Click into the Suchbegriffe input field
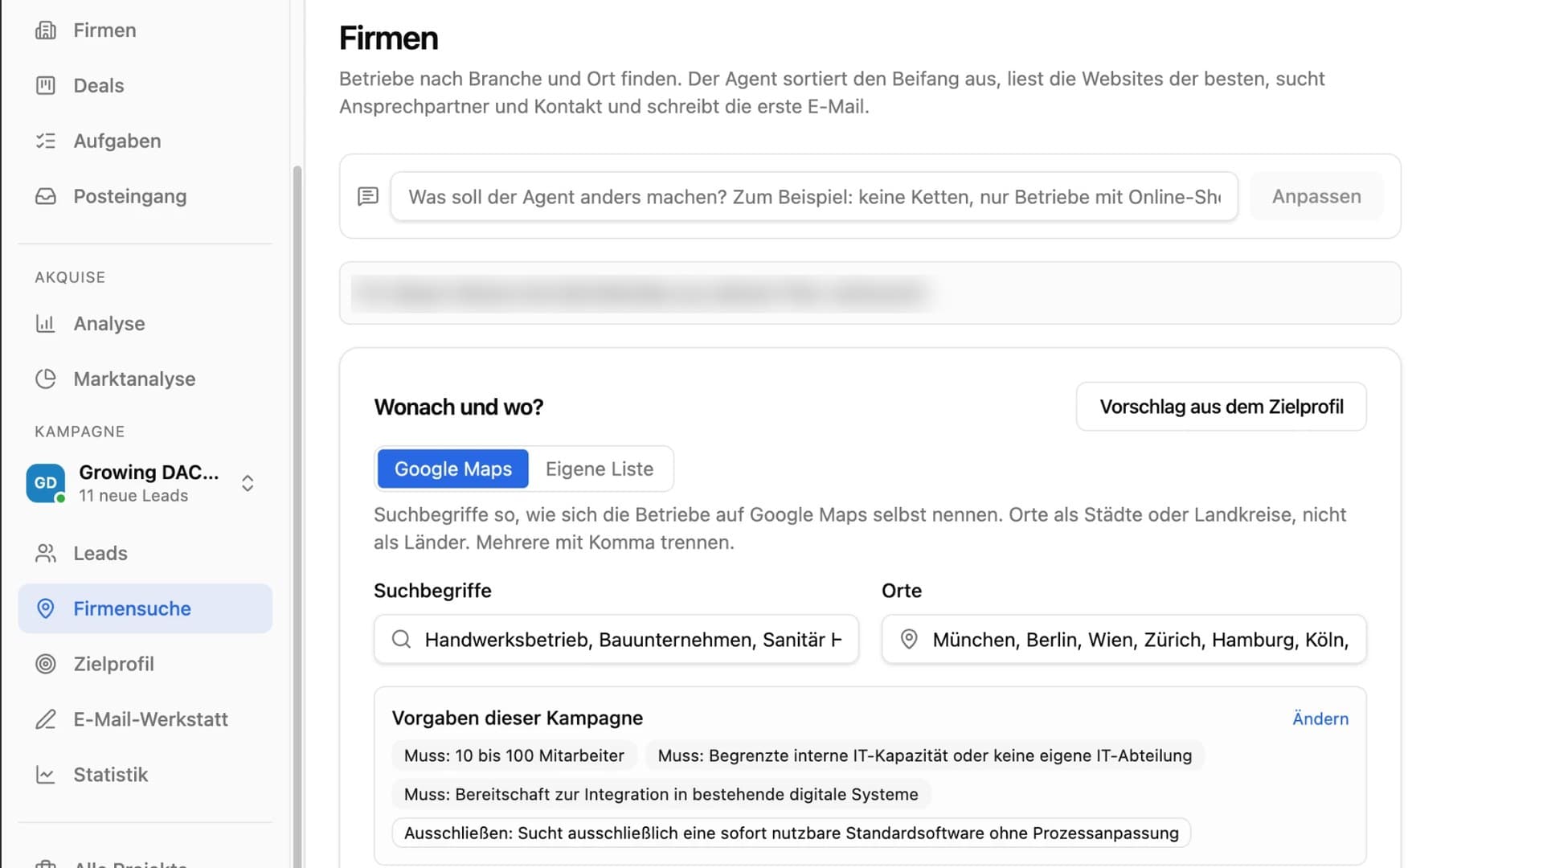 [x=616, y=640]
